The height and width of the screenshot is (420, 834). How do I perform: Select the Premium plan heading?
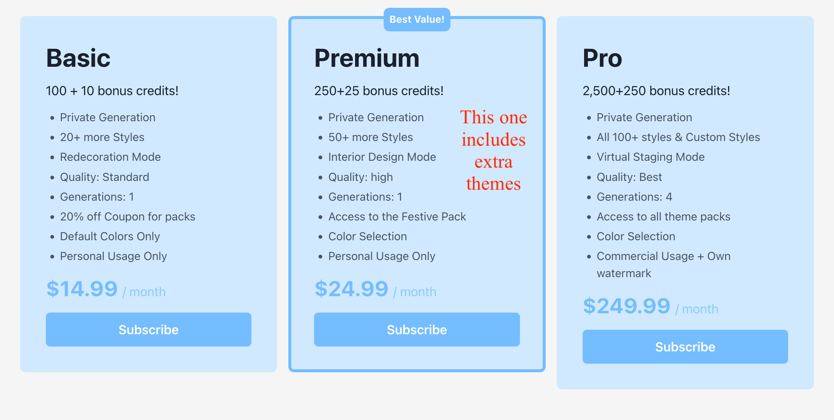coord(367,58)
